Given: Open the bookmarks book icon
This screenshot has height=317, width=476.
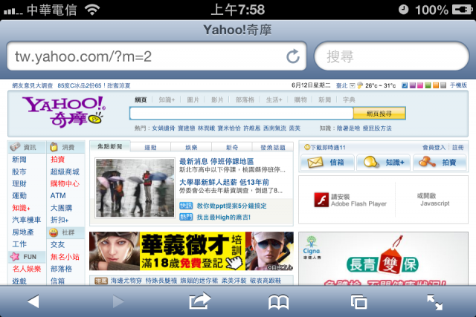Looking at the screenshot, I should pyautogui.click(x=278, y=302).
